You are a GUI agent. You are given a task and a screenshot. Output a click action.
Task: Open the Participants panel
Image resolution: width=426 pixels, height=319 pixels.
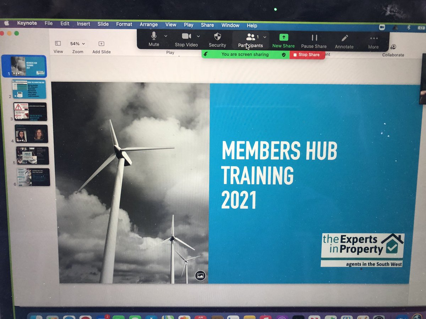pyautogui.click(x=251, y=39)
